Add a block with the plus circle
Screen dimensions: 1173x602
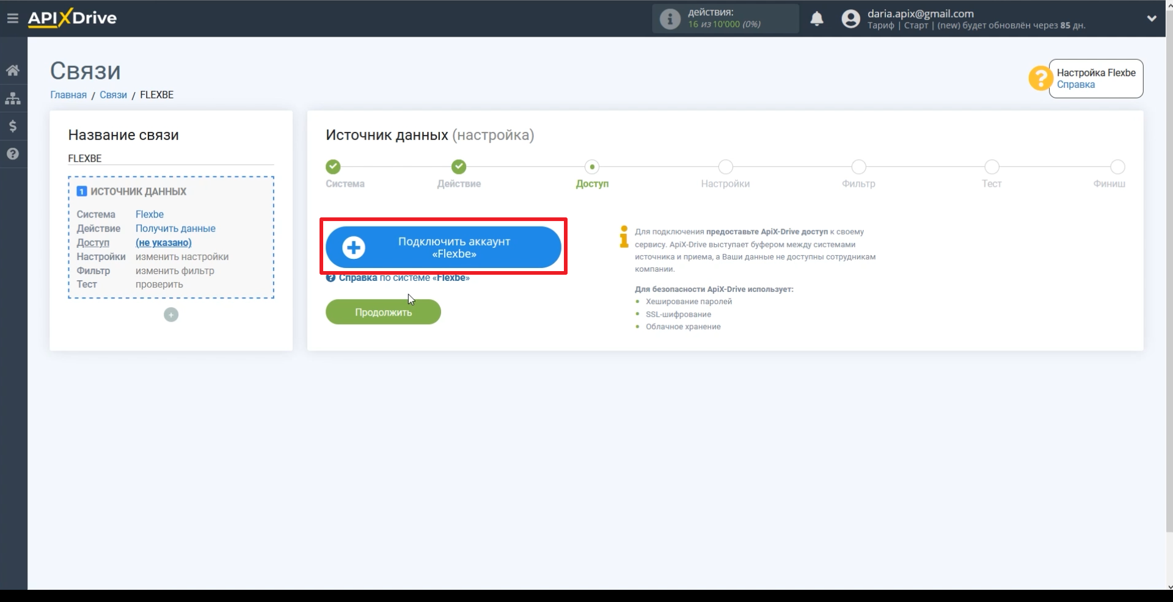coord(171,314)
